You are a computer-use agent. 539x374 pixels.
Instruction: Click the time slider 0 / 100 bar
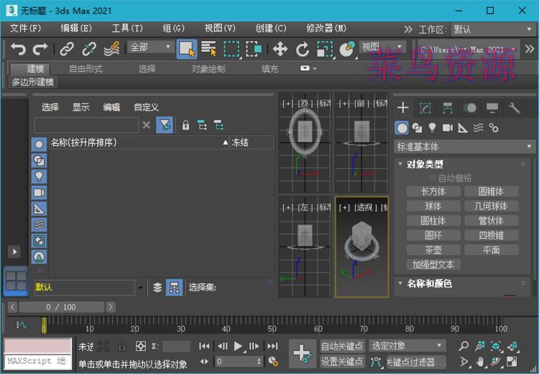click(x=62, y=307)
